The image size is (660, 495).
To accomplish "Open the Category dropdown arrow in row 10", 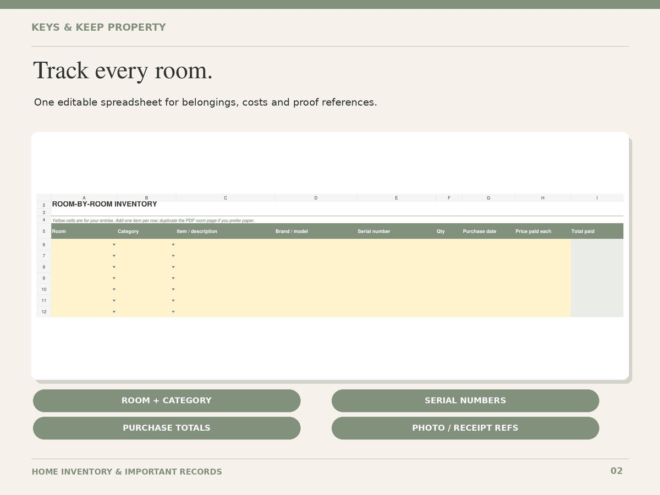I will [x=173, y=289].
